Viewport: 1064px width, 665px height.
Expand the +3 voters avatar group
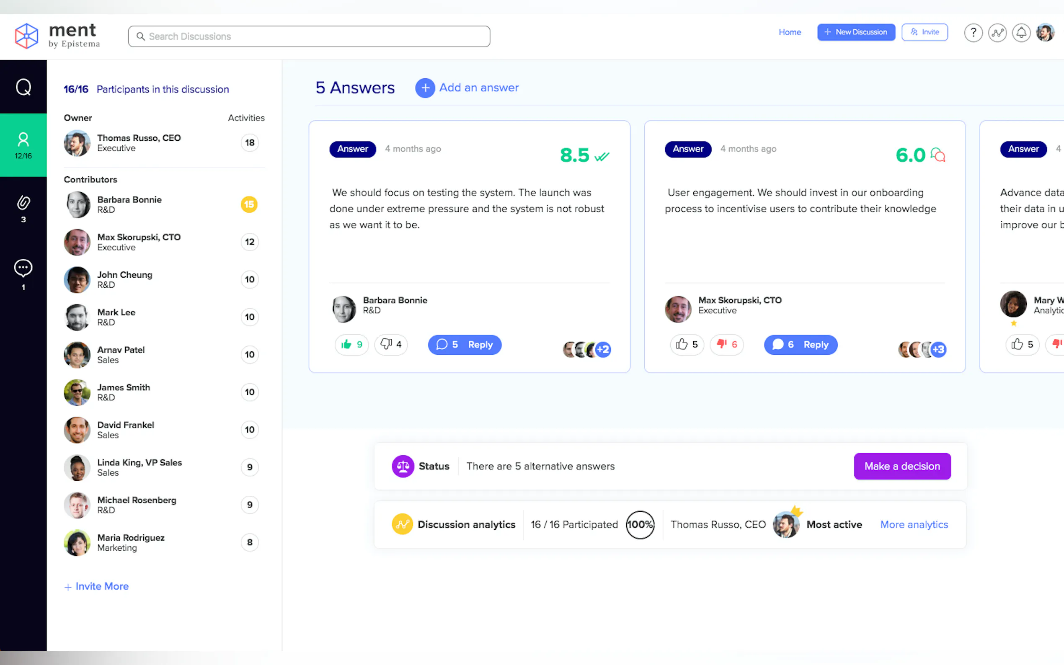[939, 350]
